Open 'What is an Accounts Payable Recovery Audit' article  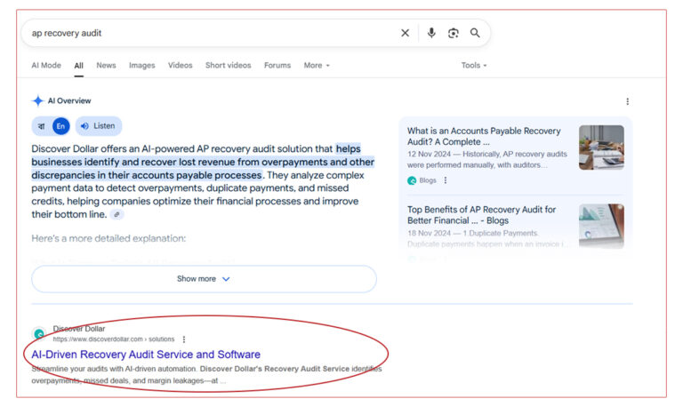point(484,136)
